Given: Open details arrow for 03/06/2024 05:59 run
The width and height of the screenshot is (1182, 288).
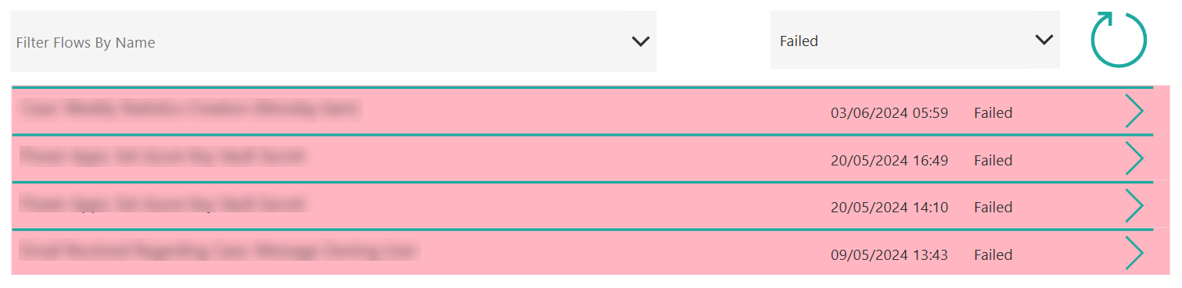Looking at the screenshot, I should (1134, 112).
